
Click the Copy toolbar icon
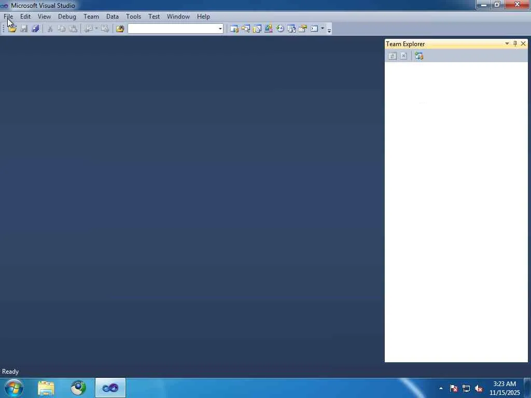[x=62, y=29]
